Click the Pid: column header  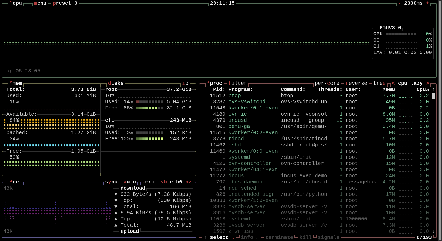point(219,89)
